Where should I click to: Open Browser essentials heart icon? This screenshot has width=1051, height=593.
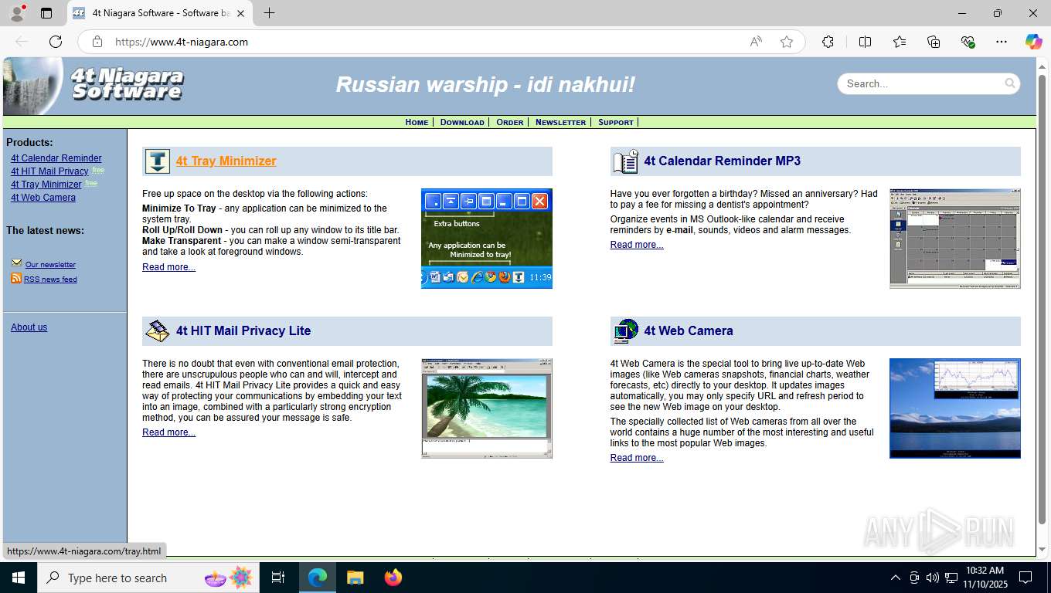(968, 42)
